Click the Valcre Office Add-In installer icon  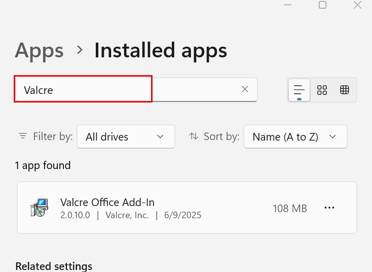pos(39,208)
